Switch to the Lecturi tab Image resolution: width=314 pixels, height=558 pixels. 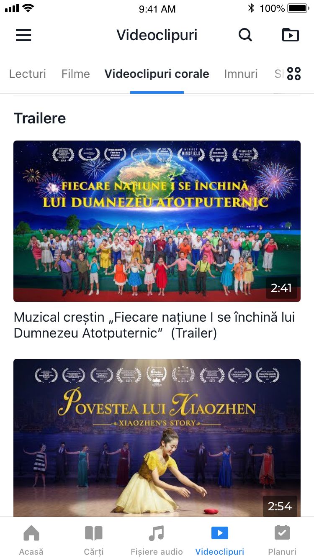tap(28, 74)
